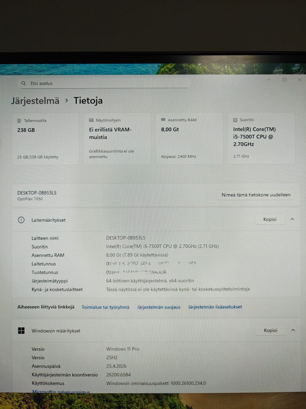
Task: Click the Näytönohjain display icon
Action: point(91,120)
